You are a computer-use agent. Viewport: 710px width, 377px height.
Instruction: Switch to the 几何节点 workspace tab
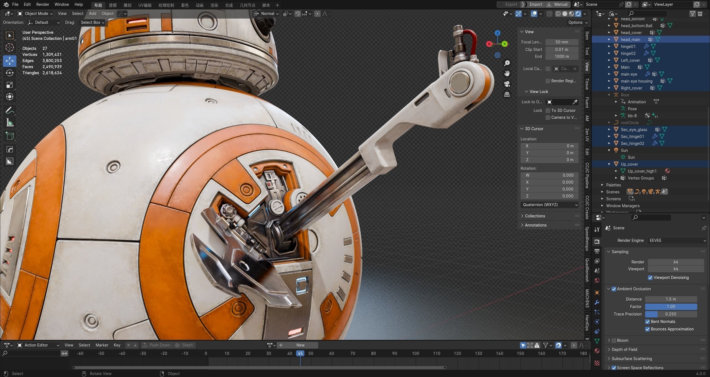coord(247,5)
